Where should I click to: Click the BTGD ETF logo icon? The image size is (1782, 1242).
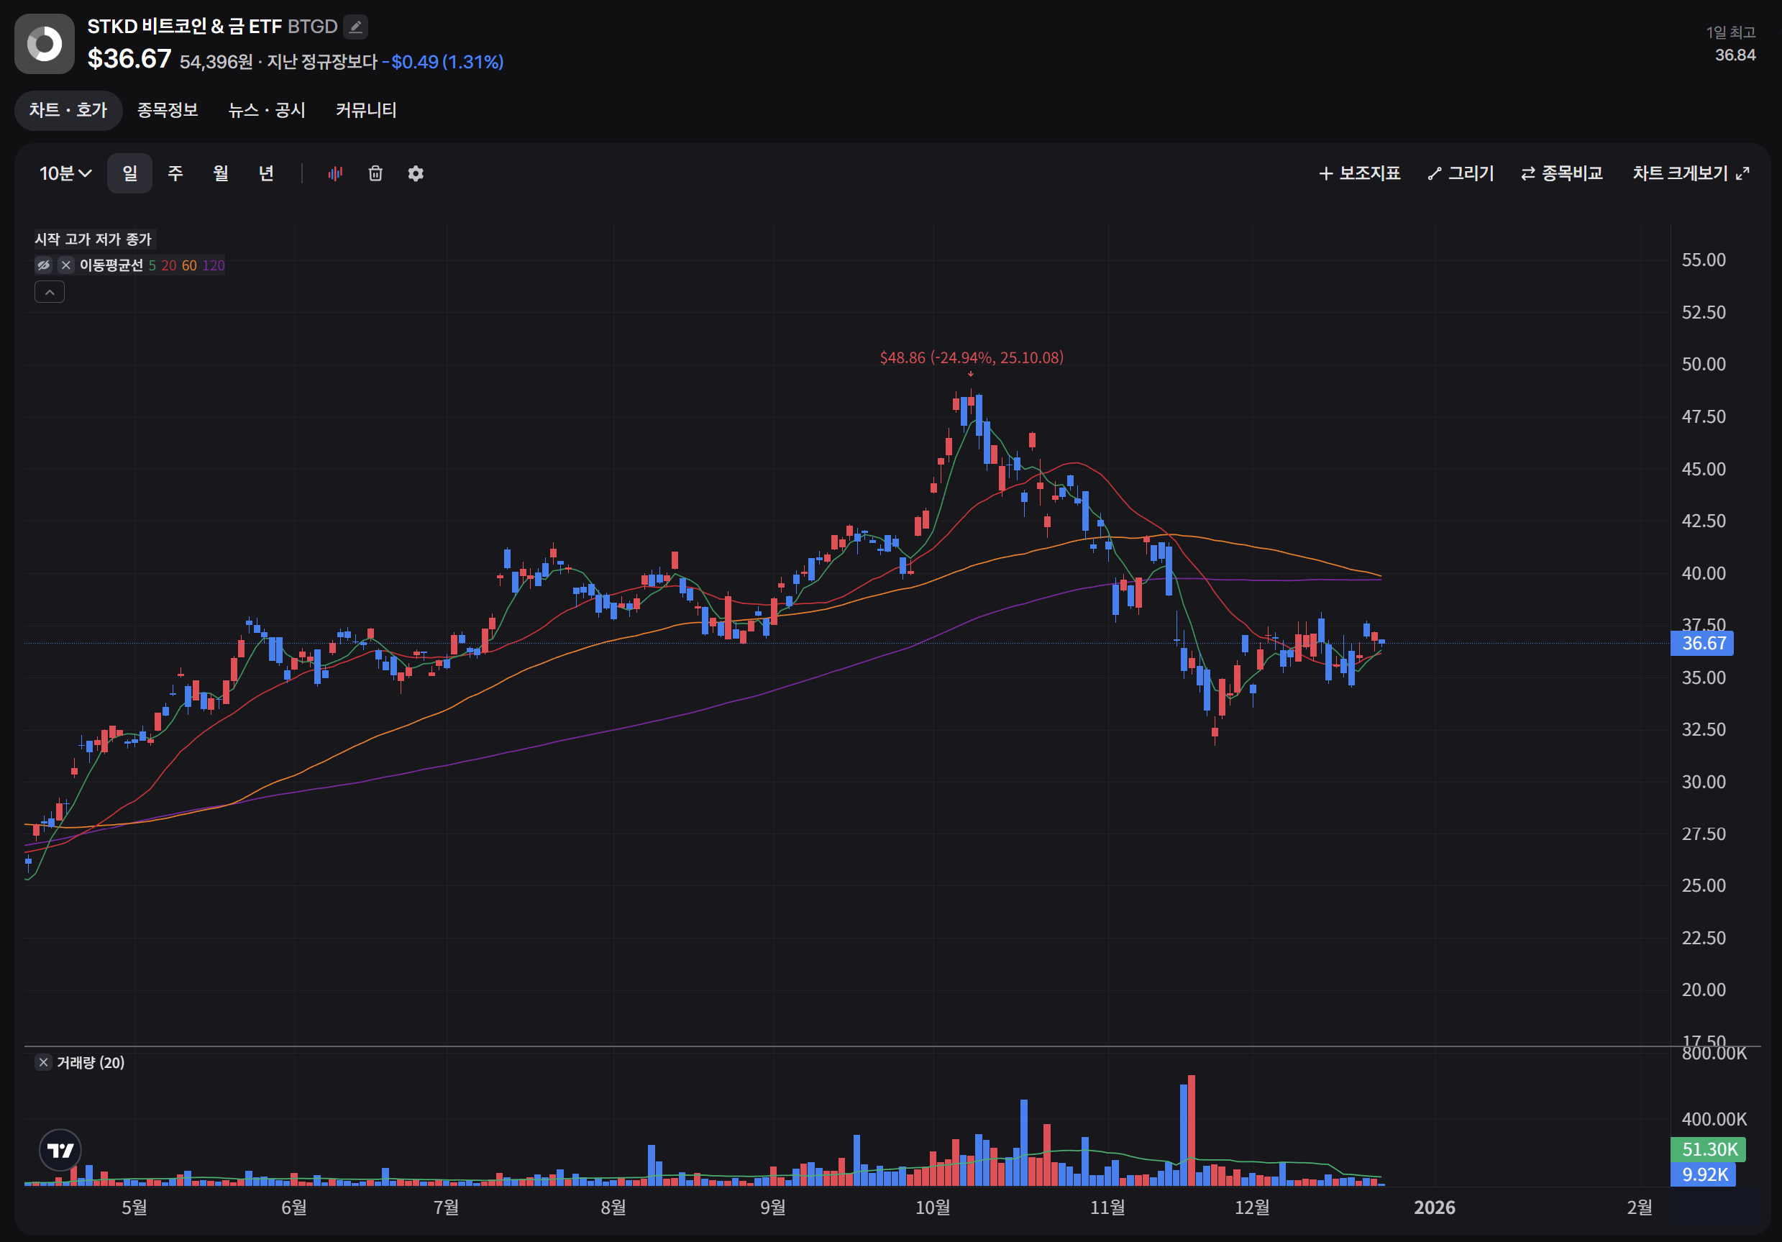click(x=45, y=45)
